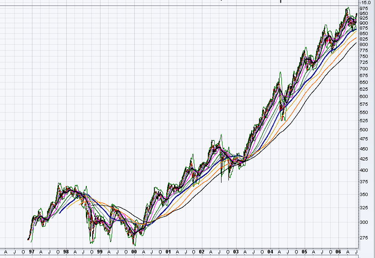Click the 925 price label on scale

[364, 18]
